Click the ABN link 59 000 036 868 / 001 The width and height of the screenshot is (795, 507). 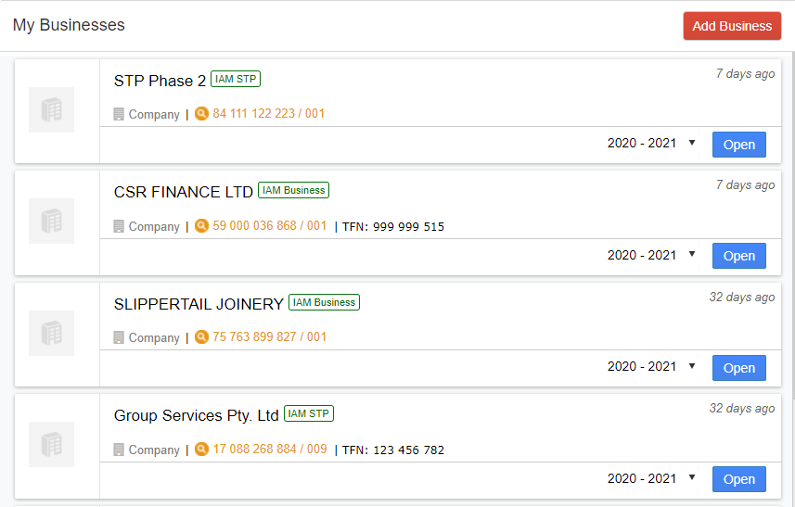point(269,225)
